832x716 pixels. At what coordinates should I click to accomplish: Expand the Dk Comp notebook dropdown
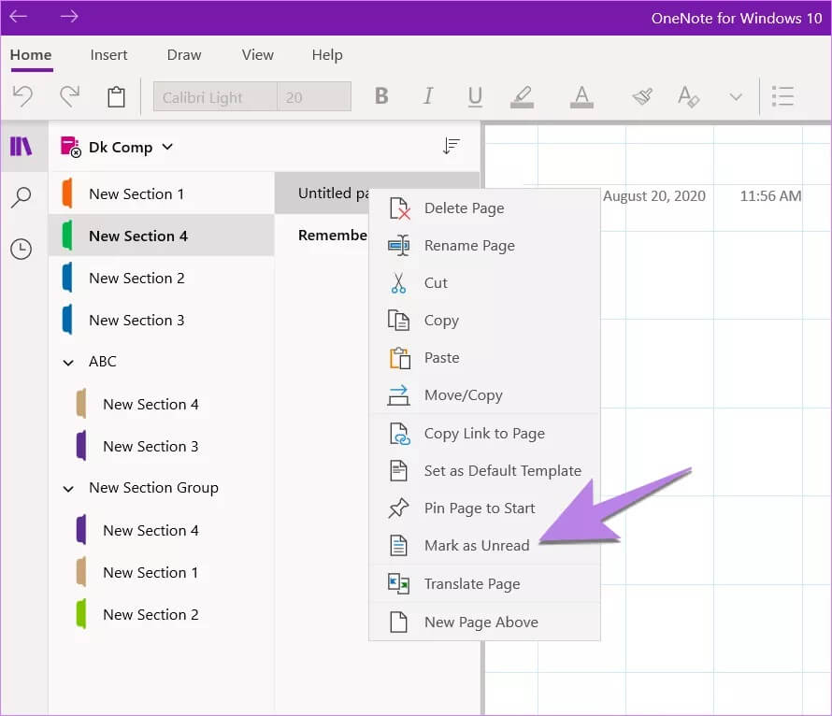[167, 147]
